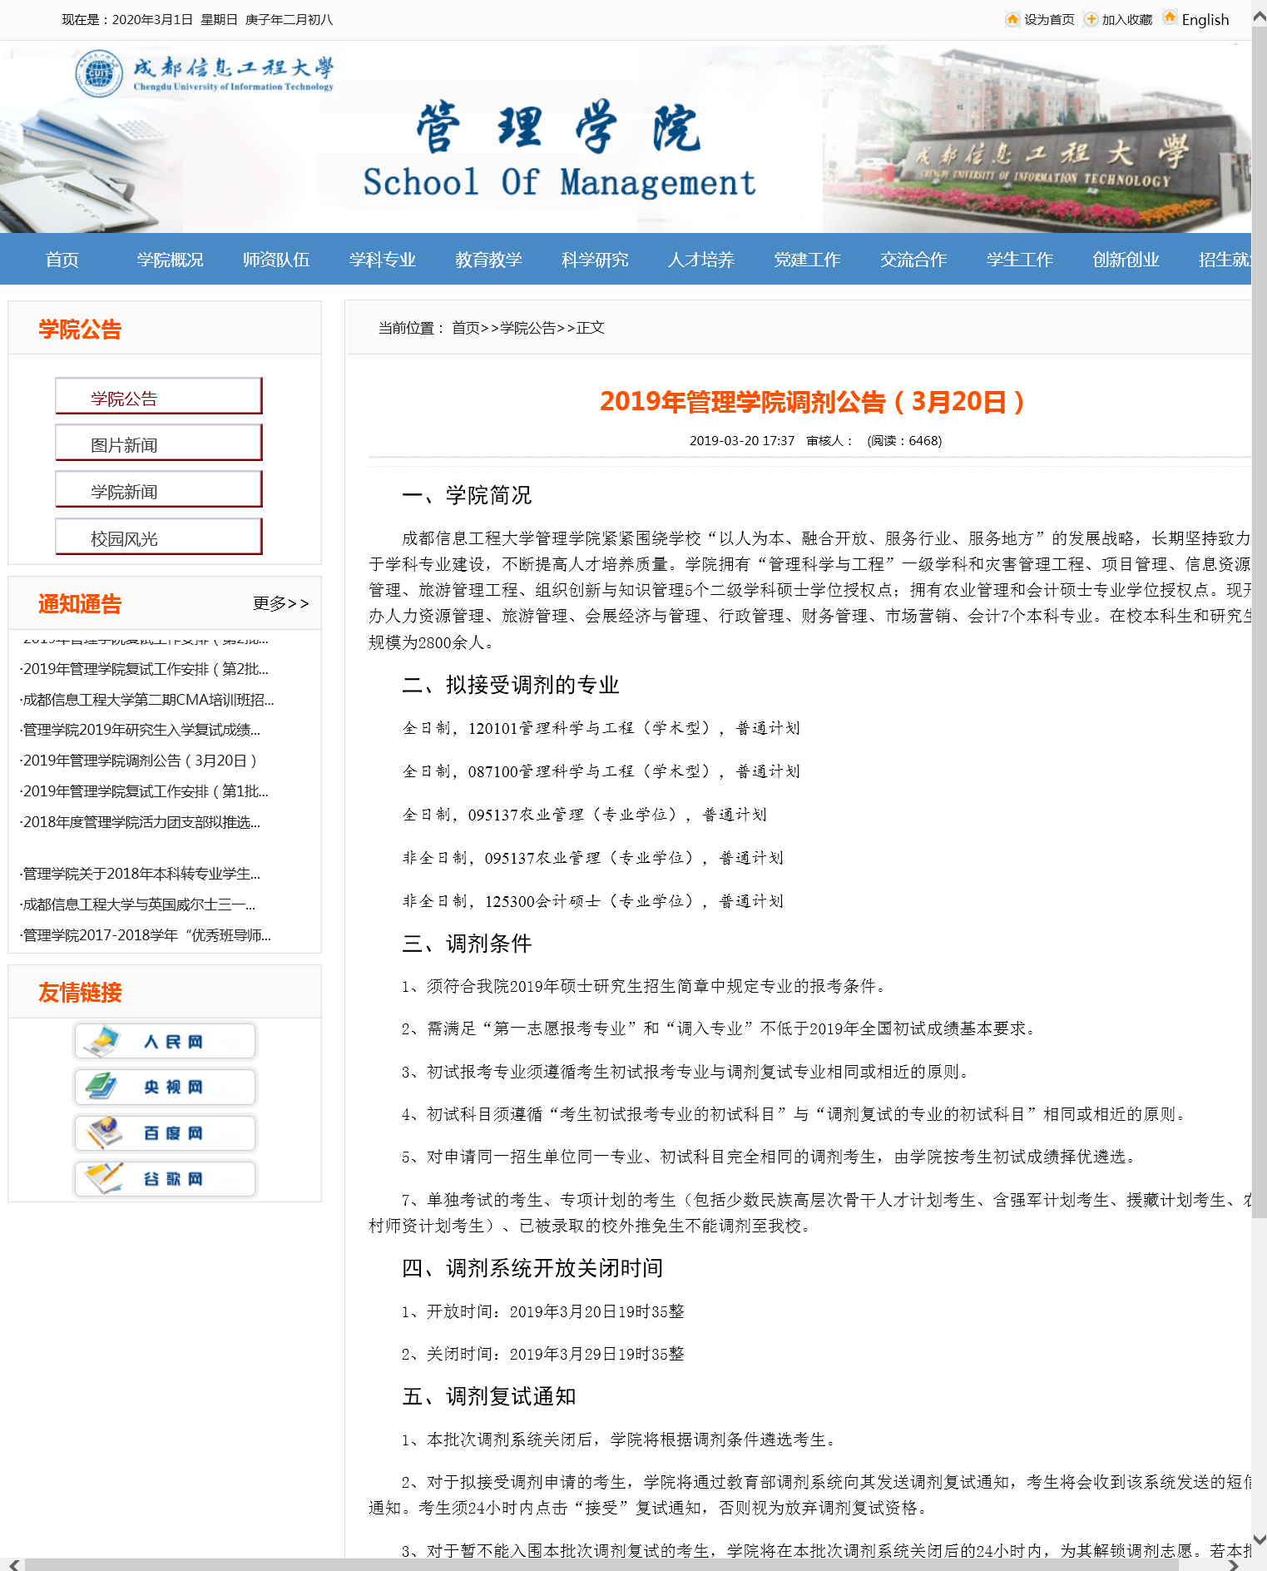The width and height of the screenshot is (1267, 1571).
Task: Open 交流合作 menu item
Action: tap(913, 260)
